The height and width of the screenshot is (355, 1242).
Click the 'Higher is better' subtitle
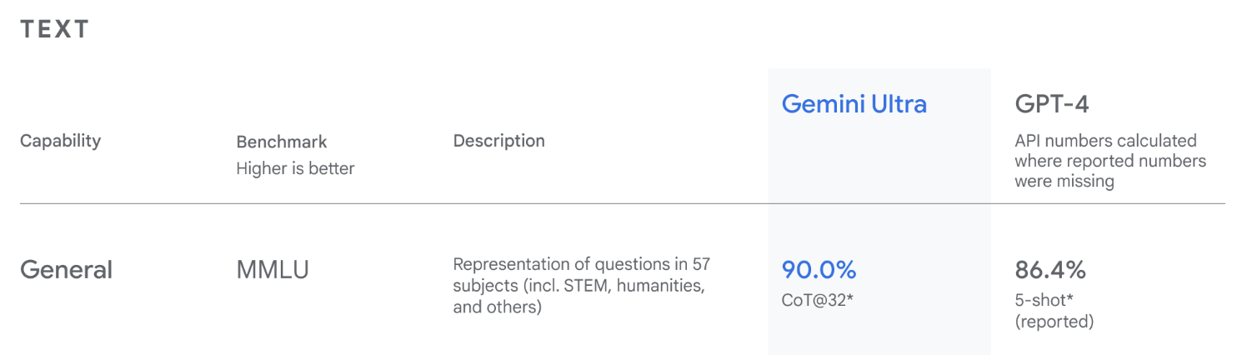pyautogui.click(x=295, y=168)
